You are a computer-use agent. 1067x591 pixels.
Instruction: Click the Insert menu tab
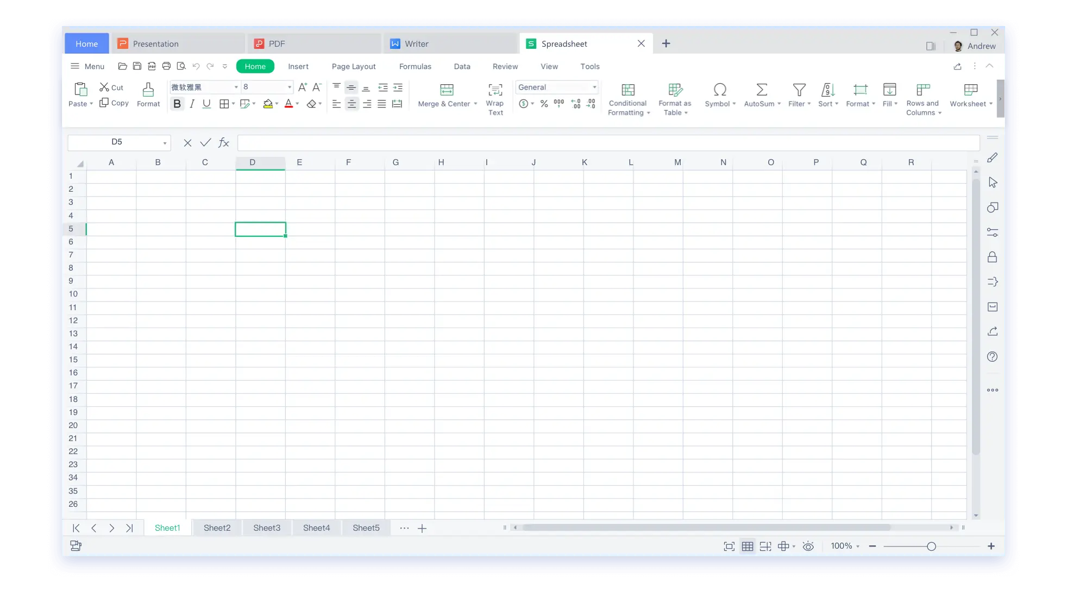pos(298,66)
